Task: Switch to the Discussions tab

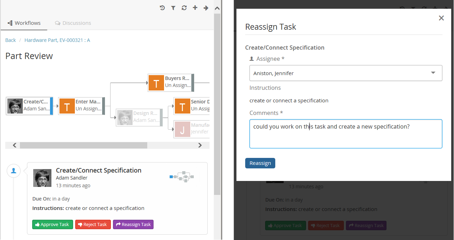Action: [73, 23]
